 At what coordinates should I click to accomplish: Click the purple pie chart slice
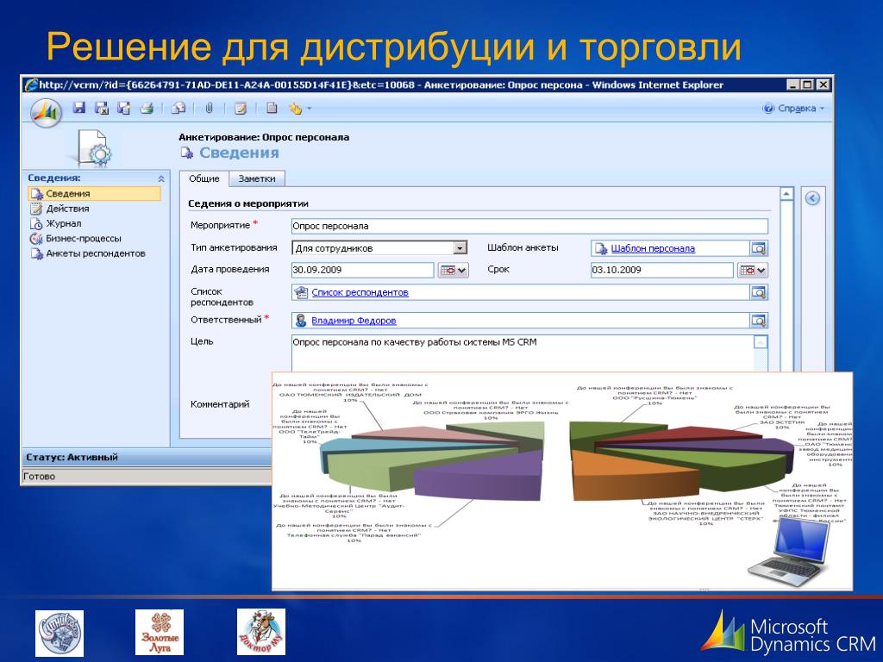click(479, 475)
